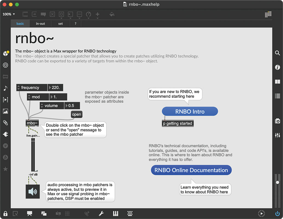283x219 pixels.
Task: Adjust the master volume slider knob
Action: 278,182
